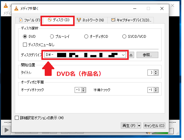Click the オーディオトラック number field

point(78,90)
